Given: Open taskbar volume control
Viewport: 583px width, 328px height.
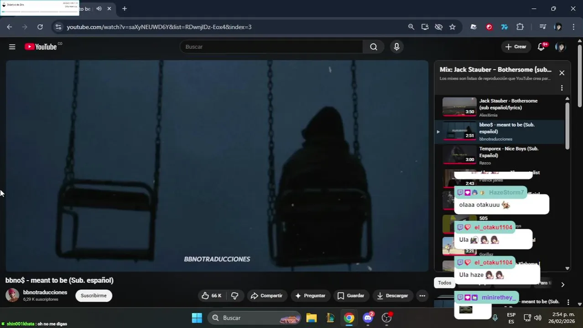Looking at the screenshot, I should pos(538,318).
